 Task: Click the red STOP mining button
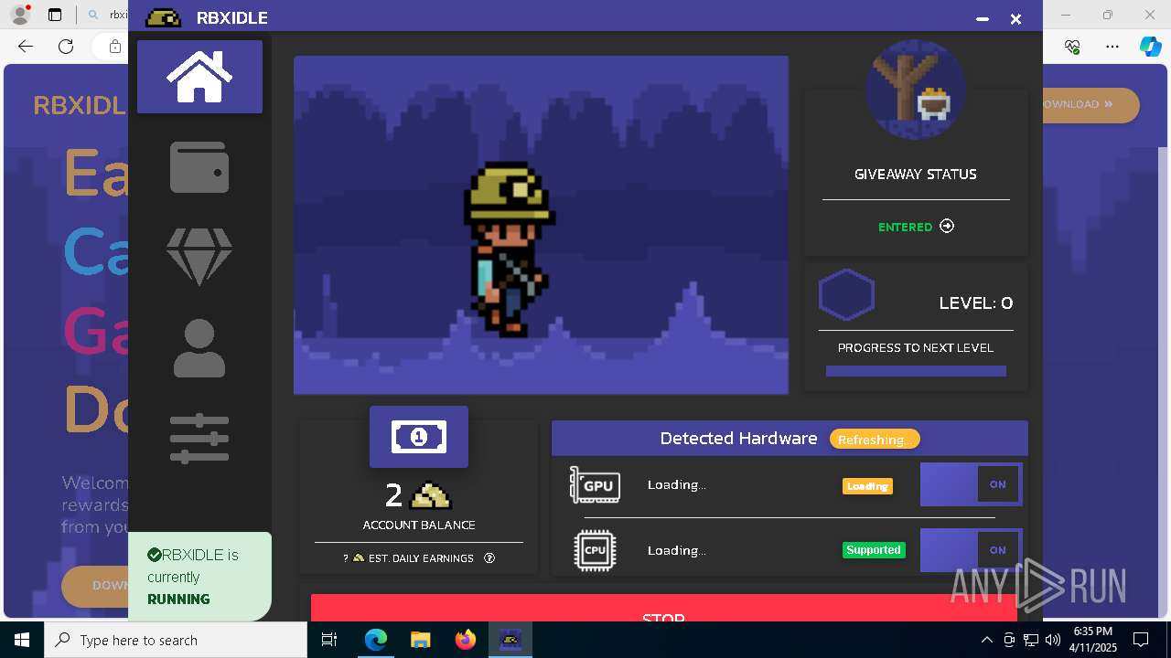coord(663,609)
